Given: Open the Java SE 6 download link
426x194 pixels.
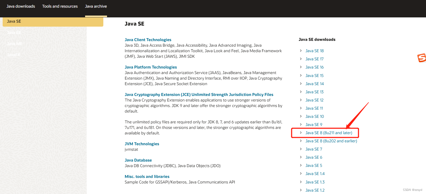Looking at the screenshot, I should [x=314, y=157].
